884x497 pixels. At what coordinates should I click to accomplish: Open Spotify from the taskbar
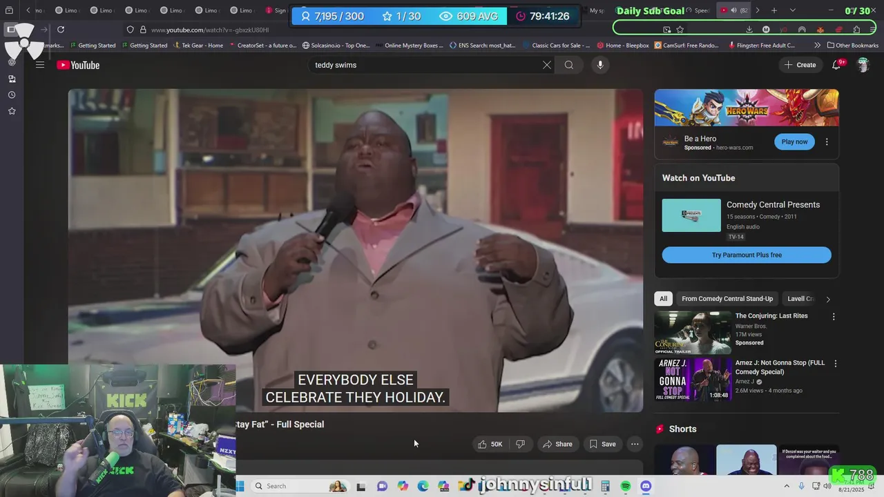[x=626, y=486]
